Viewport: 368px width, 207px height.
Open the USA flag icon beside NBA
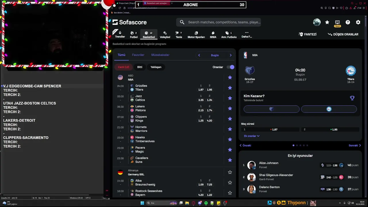(120, 77)
